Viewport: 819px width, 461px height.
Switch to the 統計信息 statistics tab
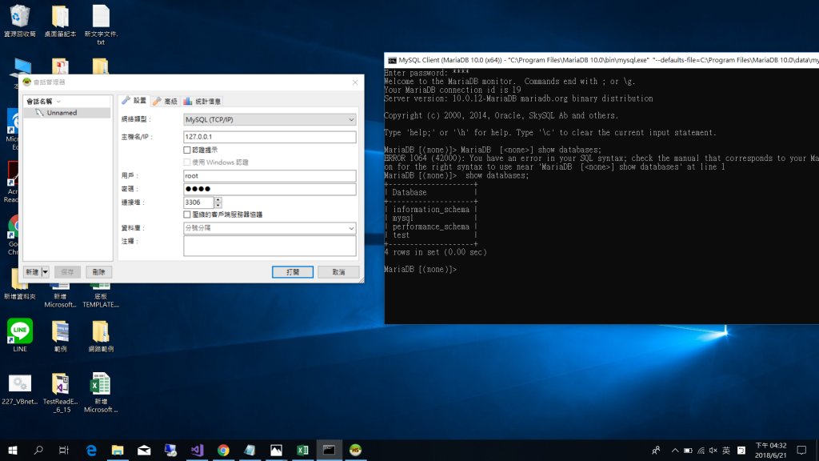click(202, 102)
